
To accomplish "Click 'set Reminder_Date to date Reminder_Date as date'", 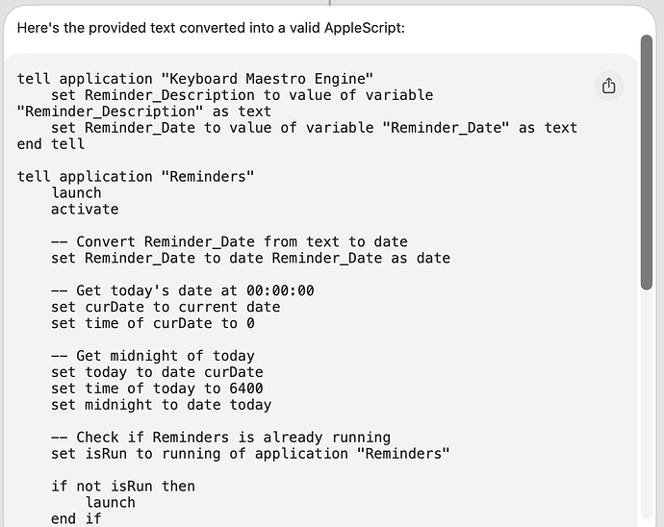I will [x=250, y=258].
